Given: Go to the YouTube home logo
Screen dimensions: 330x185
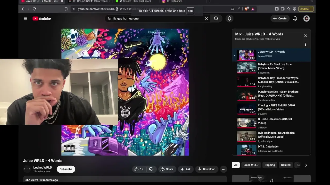Looking at the screenshot, I should point(42,18).
